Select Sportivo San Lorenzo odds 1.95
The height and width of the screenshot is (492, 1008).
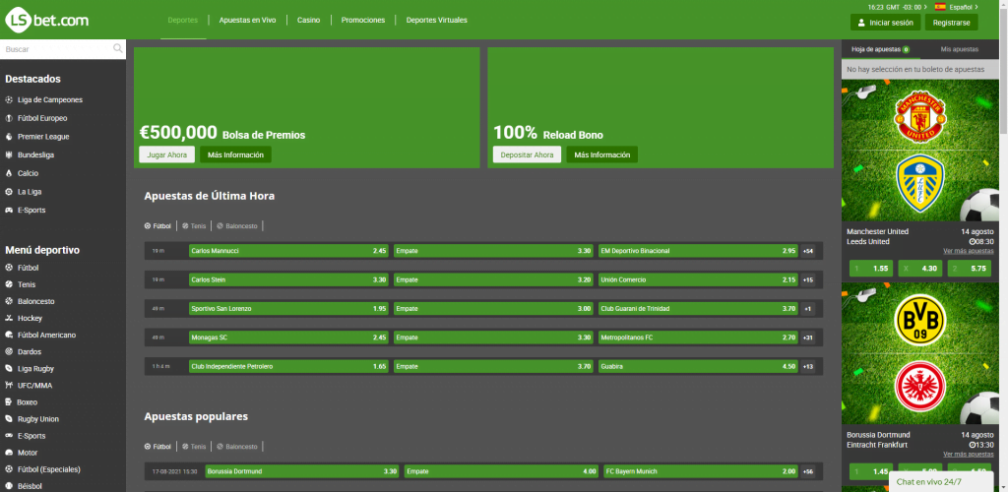tap(288, 308)
